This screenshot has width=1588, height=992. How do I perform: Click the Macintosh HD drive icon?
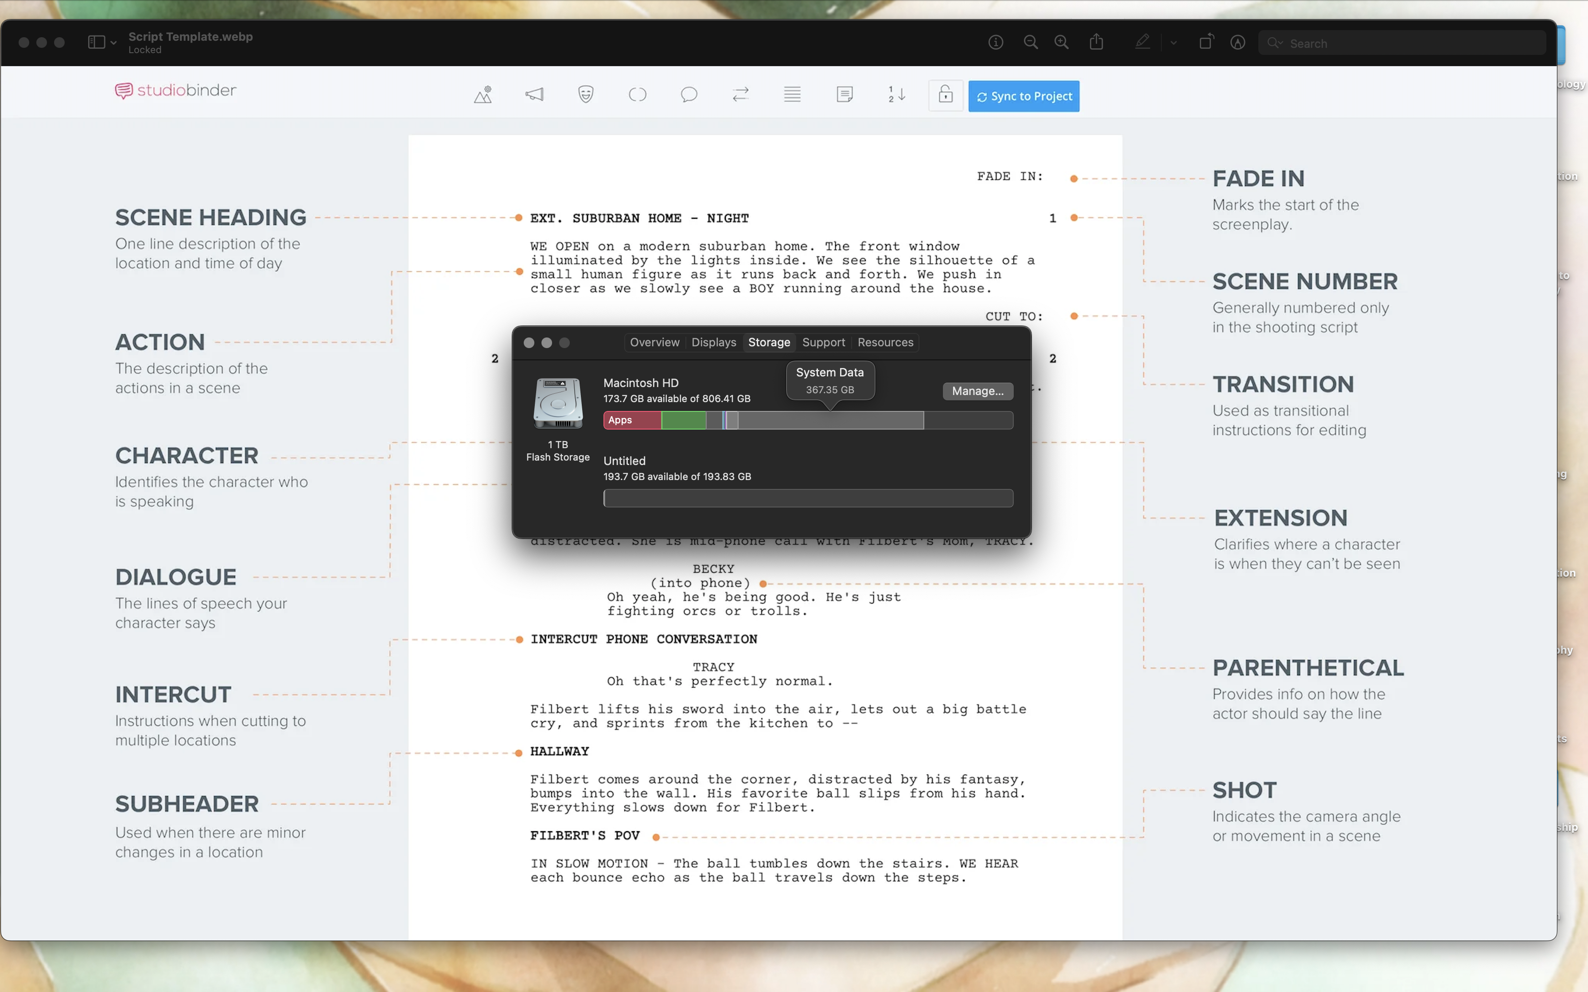coord(558,403)
